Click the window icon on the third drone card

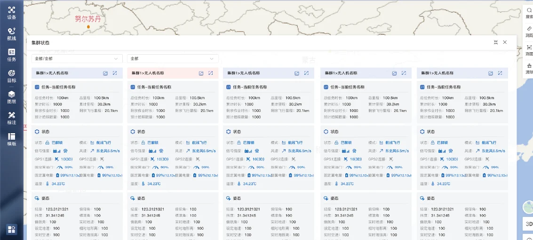pos(297,73)
